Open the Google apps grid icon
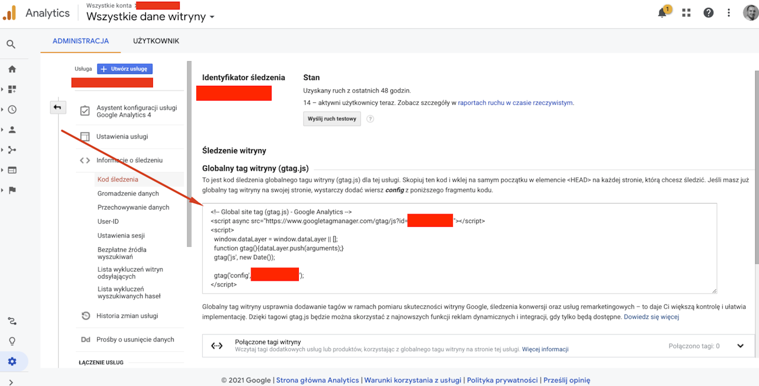 [687, 13]
